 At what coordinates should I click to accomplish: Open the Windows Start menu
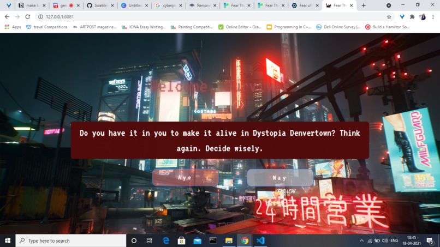coord(8,240)
